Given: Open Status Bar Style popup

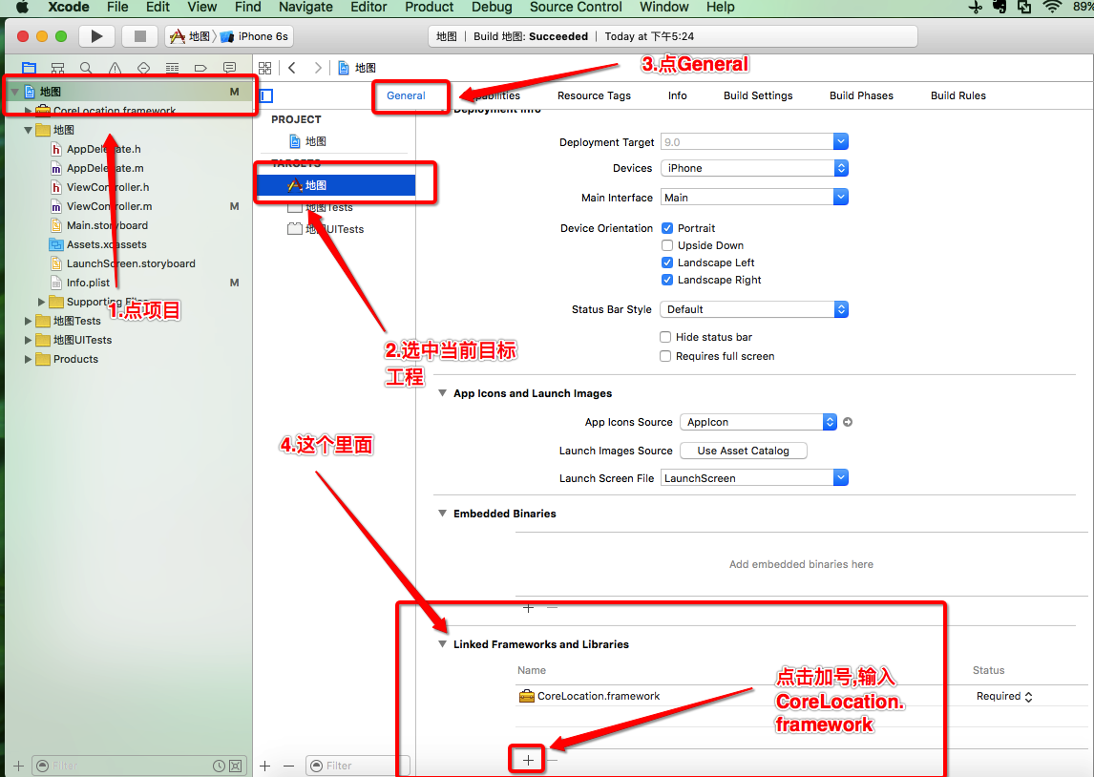Looking at the screenshot, I should pyautogui.click(x=754, y=309).
